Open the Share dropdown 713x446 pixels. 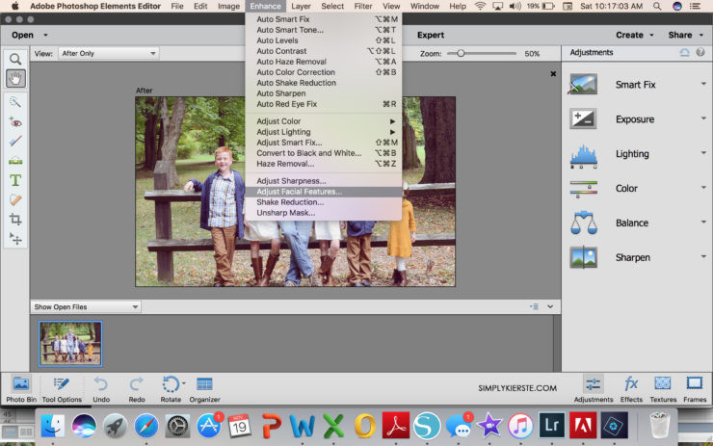point(686,35)
